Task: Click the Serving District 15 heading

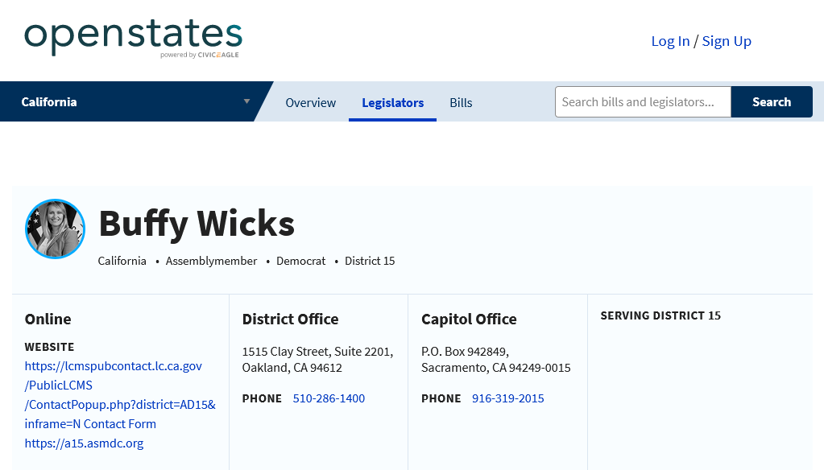Action: [x=660, y=315]
